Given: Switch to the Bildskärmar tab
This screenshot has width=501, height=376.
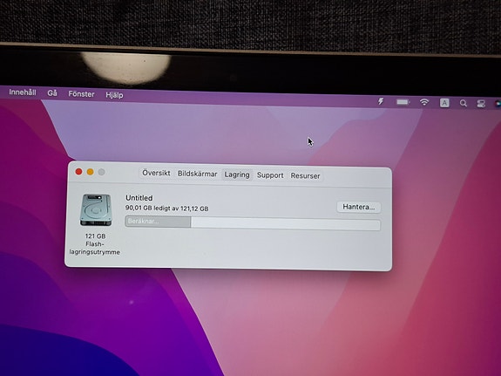Looking at the screenshot, I should pos(197,174).
